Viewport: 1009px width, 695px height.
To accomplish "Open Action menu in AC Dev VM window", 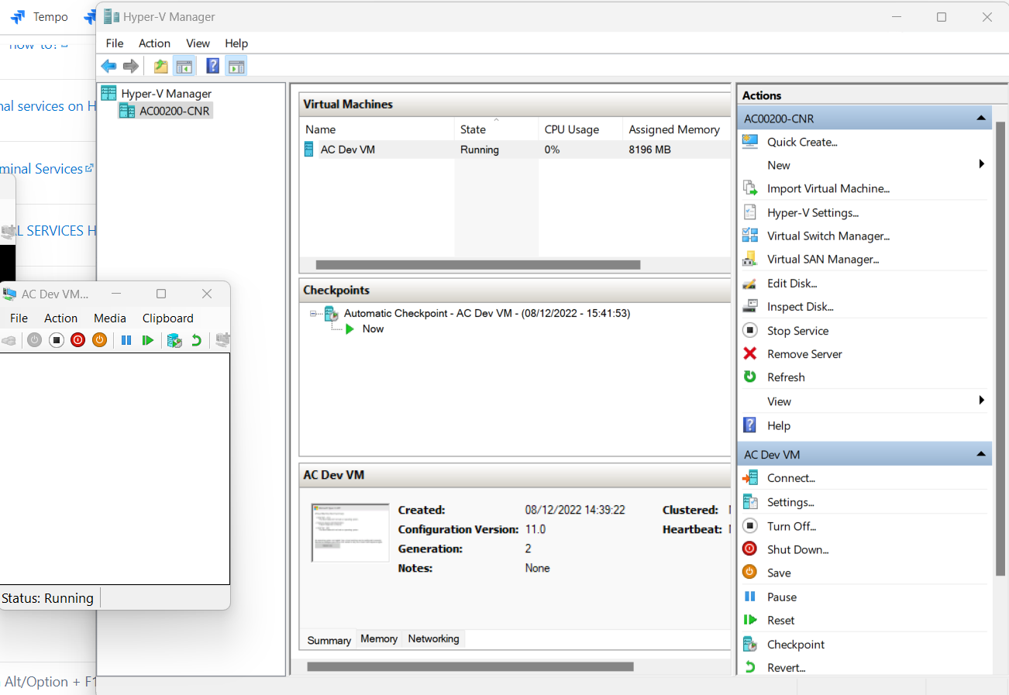I will pos(61,318).
